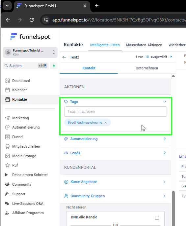Enable the DND alle Kanäle checkbox
This screenshot has height=226, width=186.
point(157,218)
